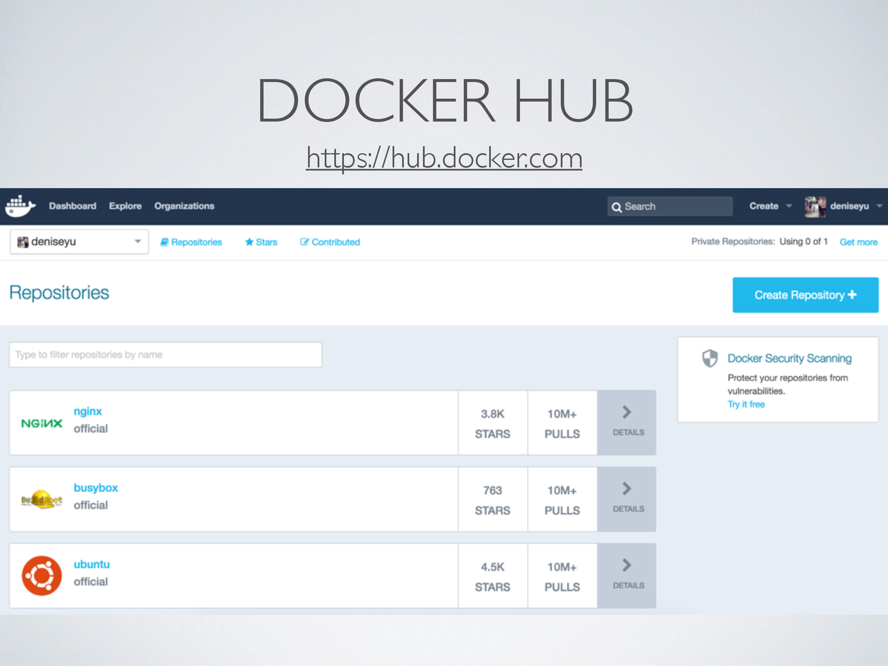The width and height of the screenshot is (888, 666).
Task: Click the Private Repositories usage text
Action: pyautogui.click(x=759, y=241)
